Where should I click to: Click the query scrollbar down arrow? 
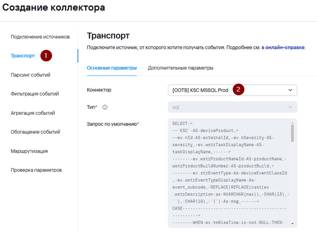coord(292,224)
